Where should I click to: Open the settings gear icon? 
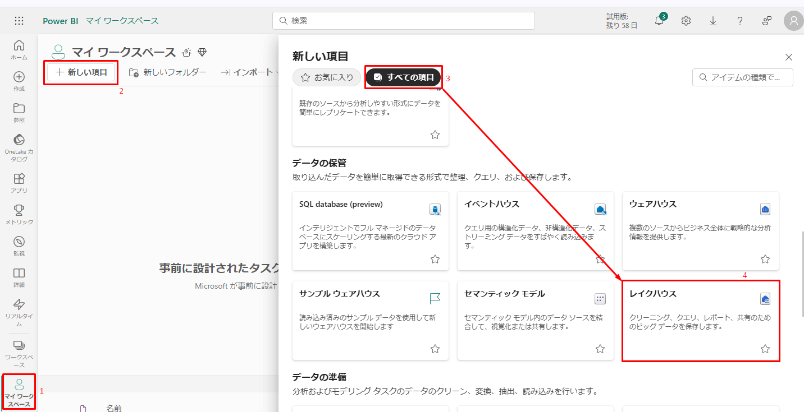coord(686,21)
